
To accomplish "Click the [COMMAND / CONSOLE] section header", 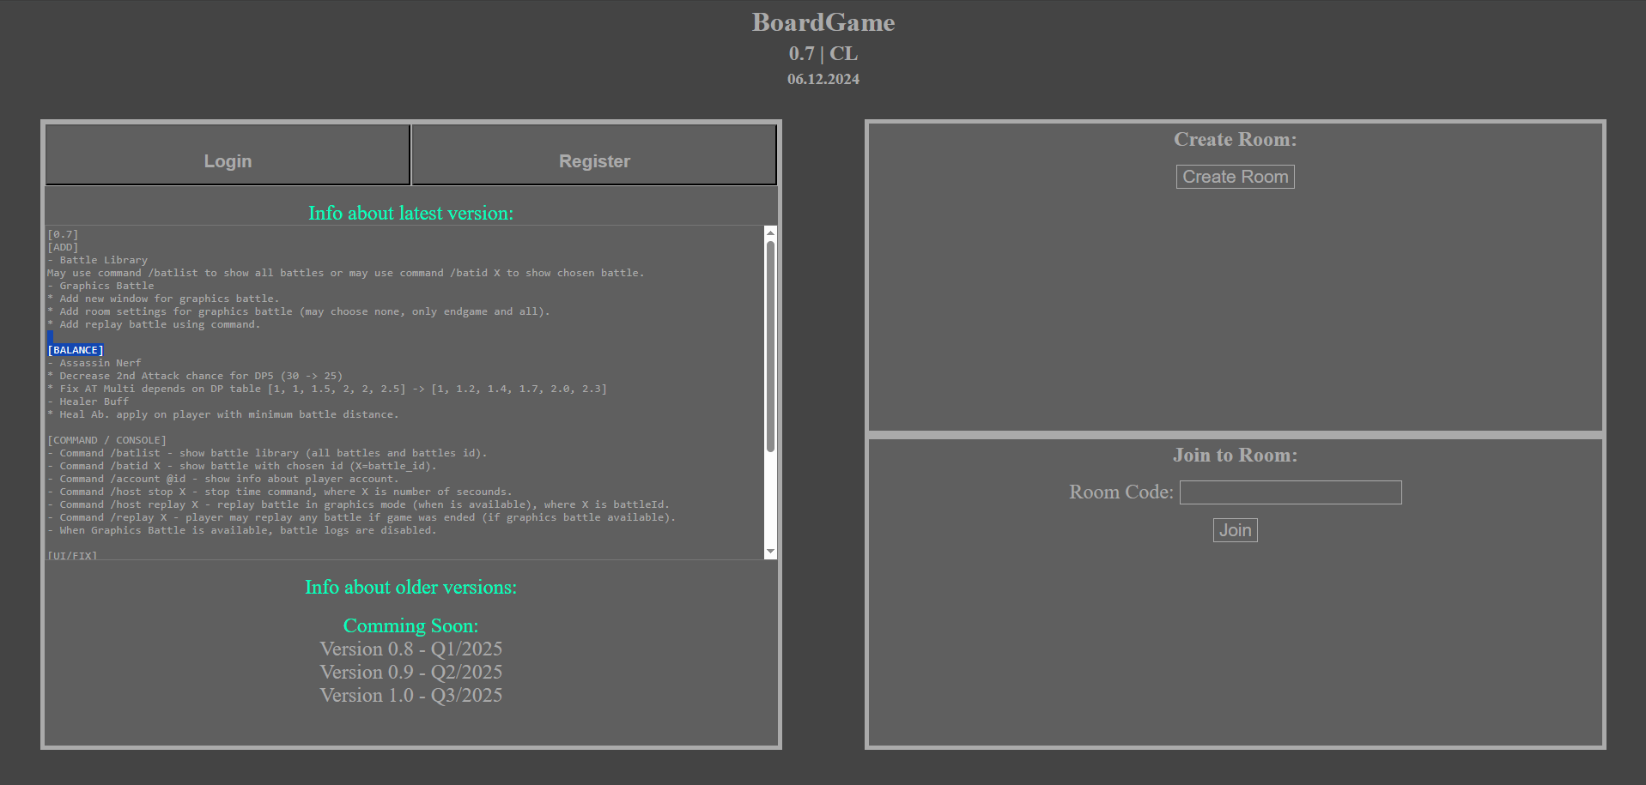I will 106,440.
